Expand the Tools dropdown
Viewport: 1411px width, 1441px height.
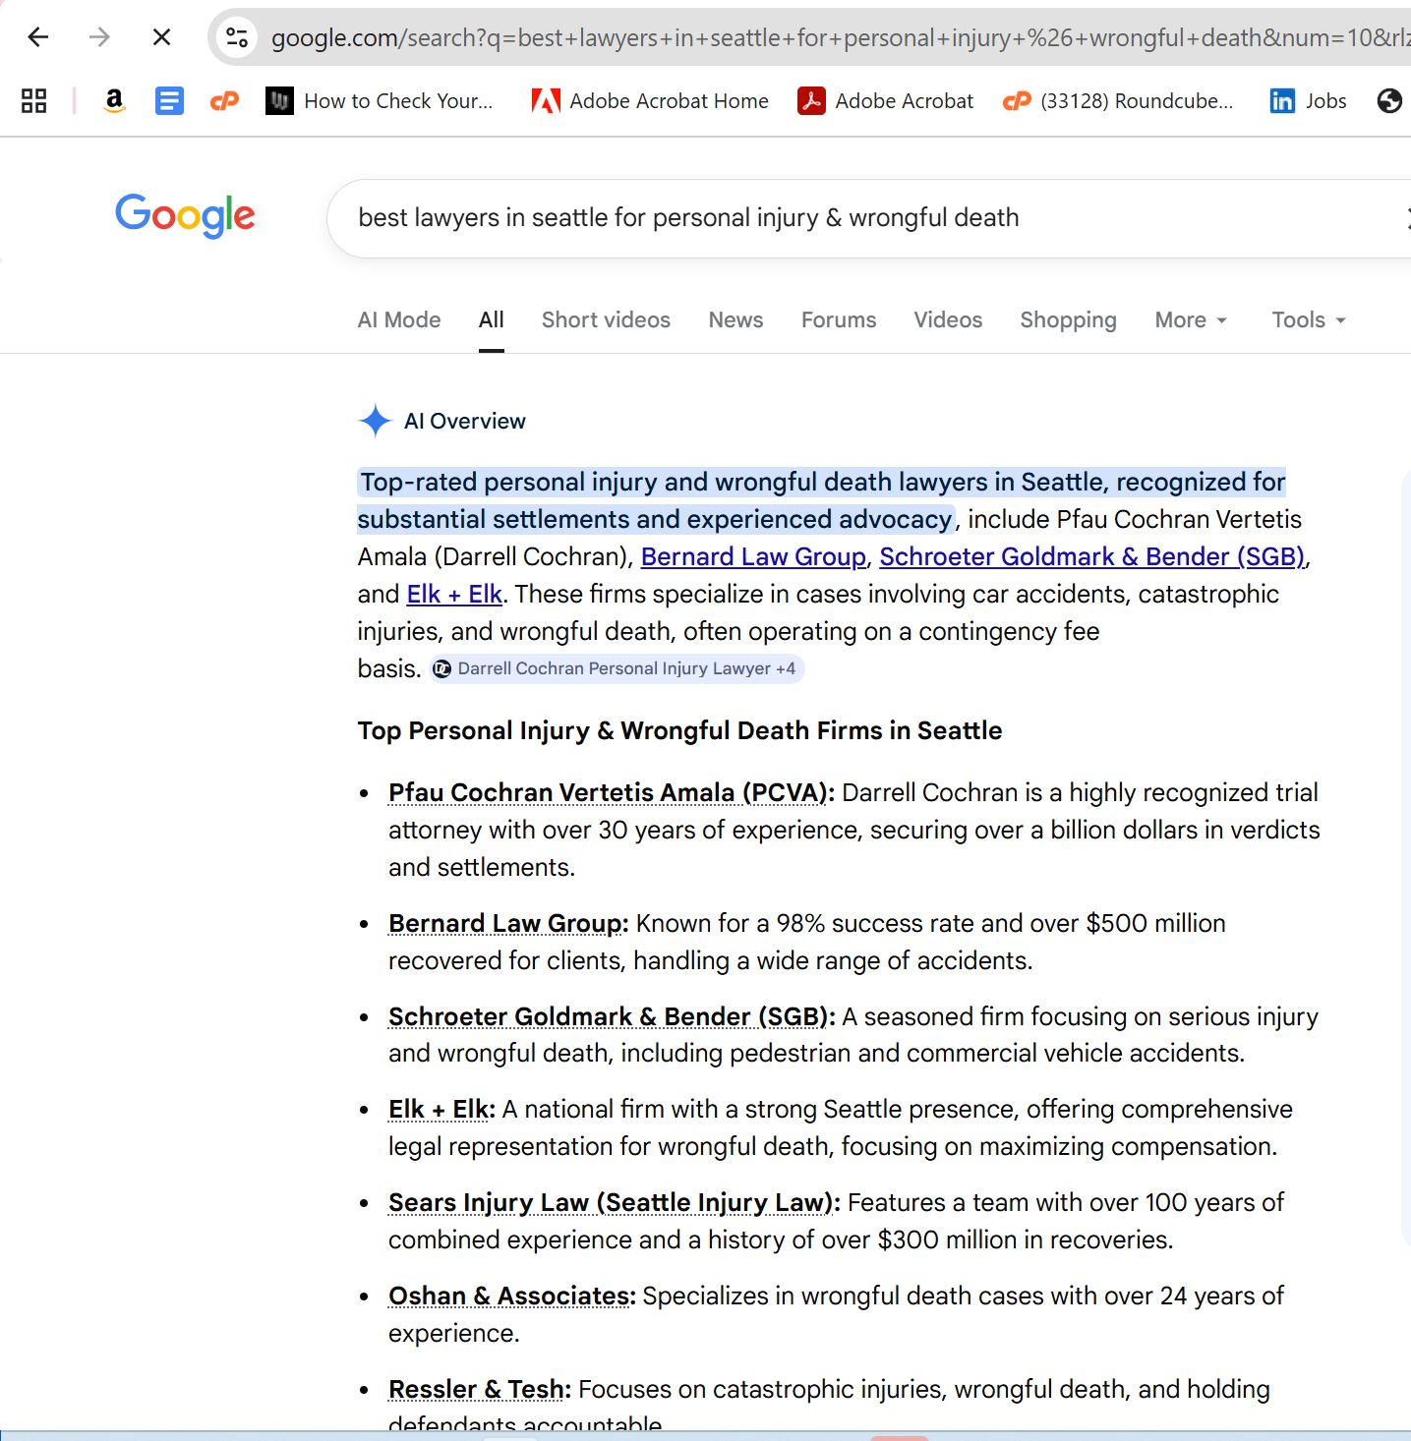tap(1309, 319)
